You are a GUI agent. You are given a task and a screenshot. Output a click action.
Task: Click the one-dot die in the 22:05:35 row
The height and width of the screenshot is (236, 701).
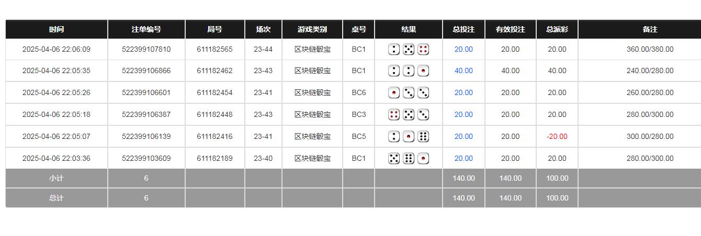tap(423, 70)
